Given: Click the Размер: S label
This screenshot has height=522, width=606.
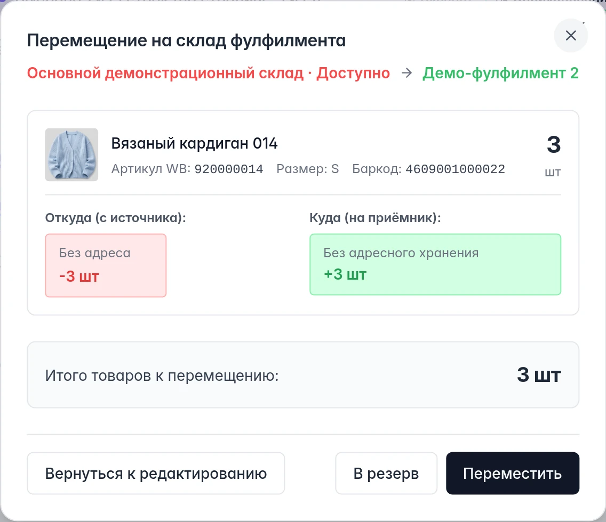Looking at the screenshot, I should point(308,169).
